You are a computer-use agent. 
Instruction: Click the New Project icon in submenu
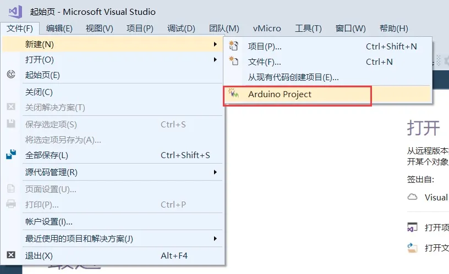(x=234, y=47)
